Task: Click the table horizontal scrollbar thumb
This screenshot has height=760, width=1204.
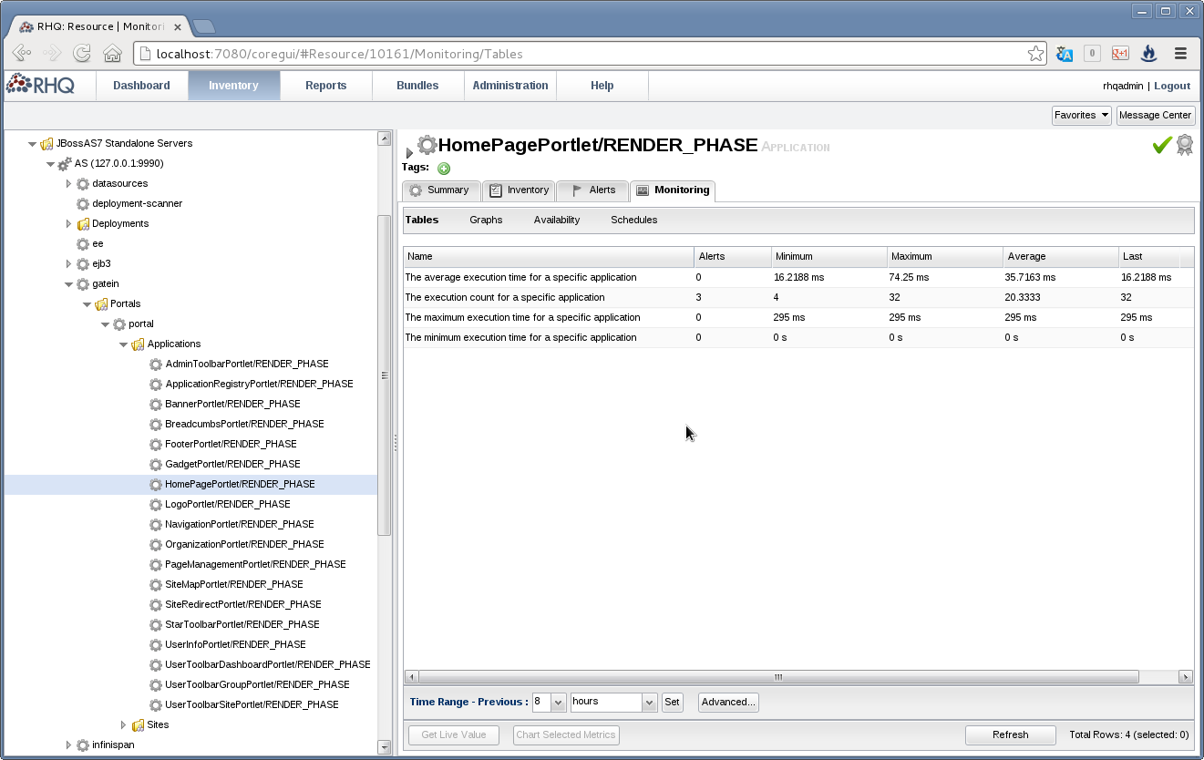Action: 778,677
